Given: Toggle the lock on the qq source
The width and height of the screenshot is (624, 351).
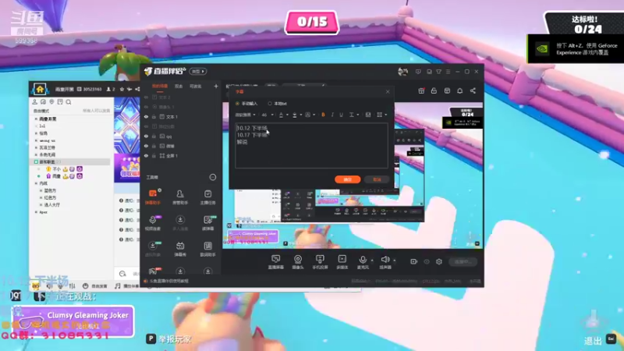Looking at the screenshot, I should coord(154,136).
